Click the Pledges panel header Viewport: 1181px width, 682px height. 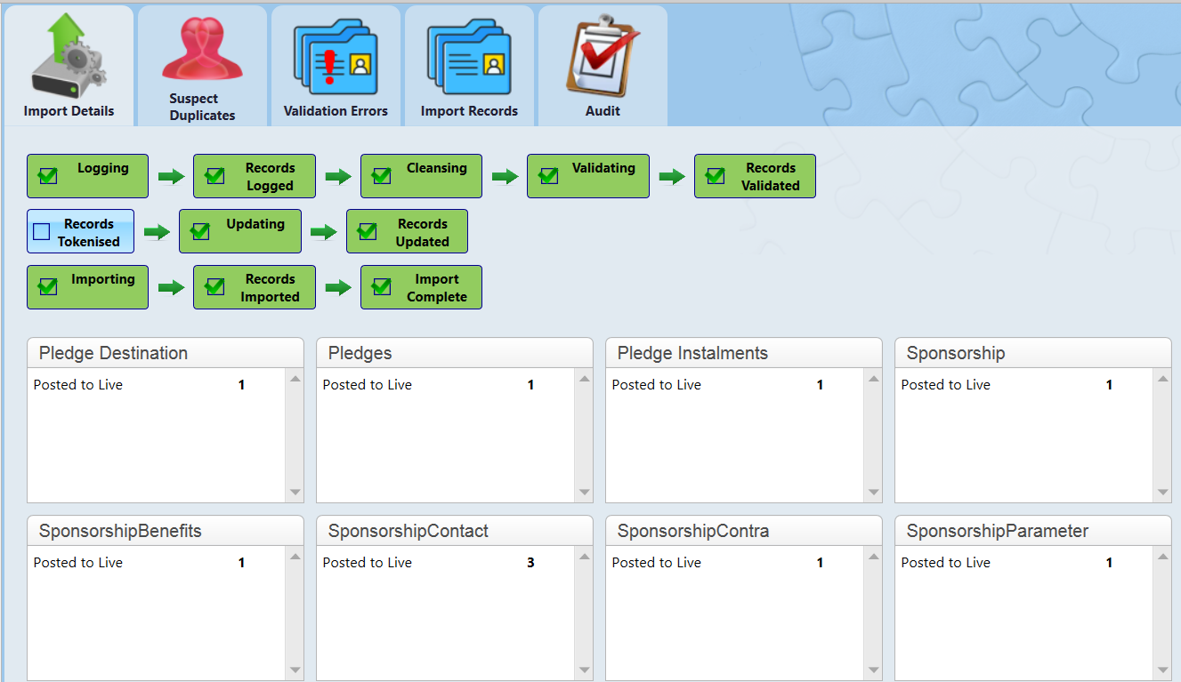455,353
